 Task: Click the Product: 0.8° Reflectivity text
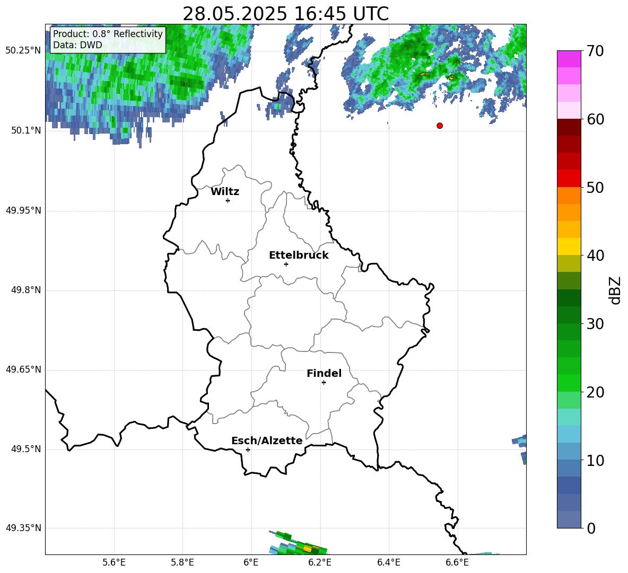[x=108, y=33]
